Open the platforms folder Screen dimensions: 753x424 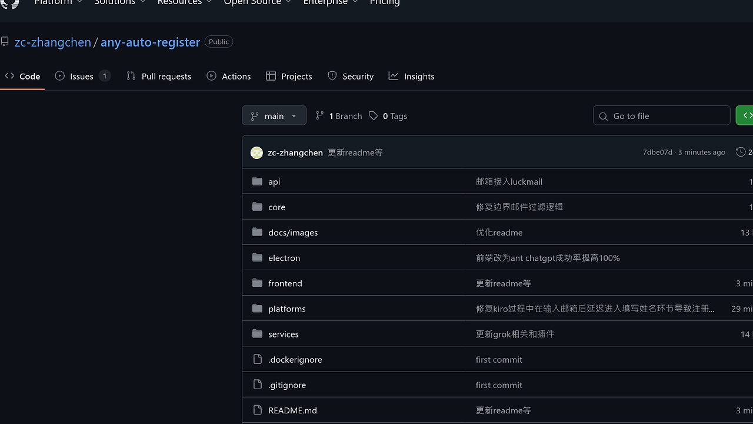[x=287, y=309]
